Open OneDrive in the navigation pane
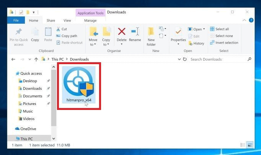 [x=26, y=129]
